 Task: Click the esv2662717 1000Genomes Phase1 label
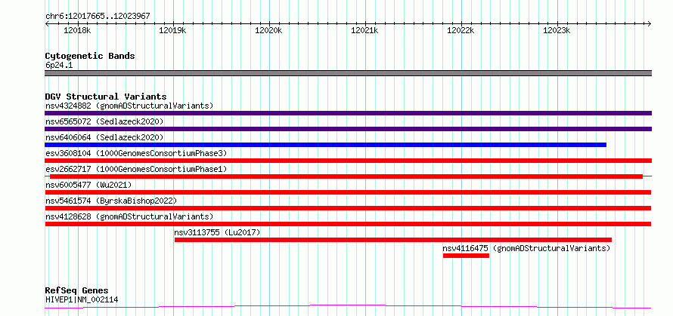[135, 169]
